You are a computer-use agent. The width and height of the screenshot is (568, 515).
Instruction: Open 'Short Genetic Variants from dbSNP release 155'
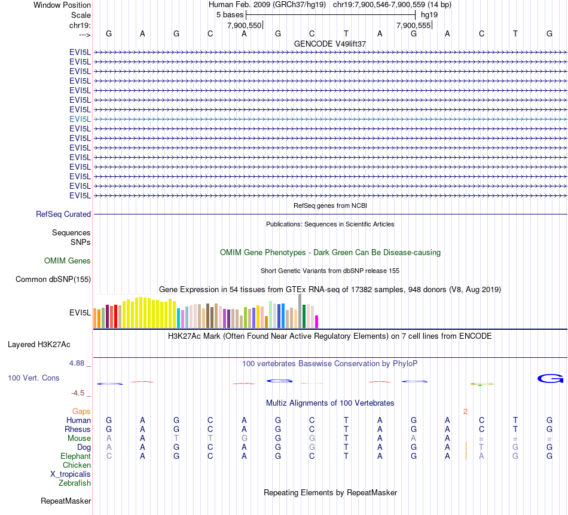(x=330, y=271)
